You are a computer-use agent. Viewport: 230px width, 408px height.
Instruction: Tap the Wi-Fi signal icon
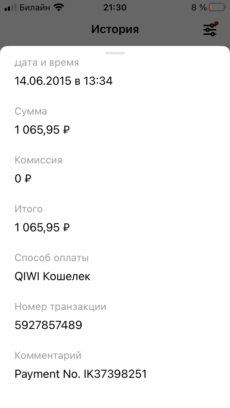(58, 7)
